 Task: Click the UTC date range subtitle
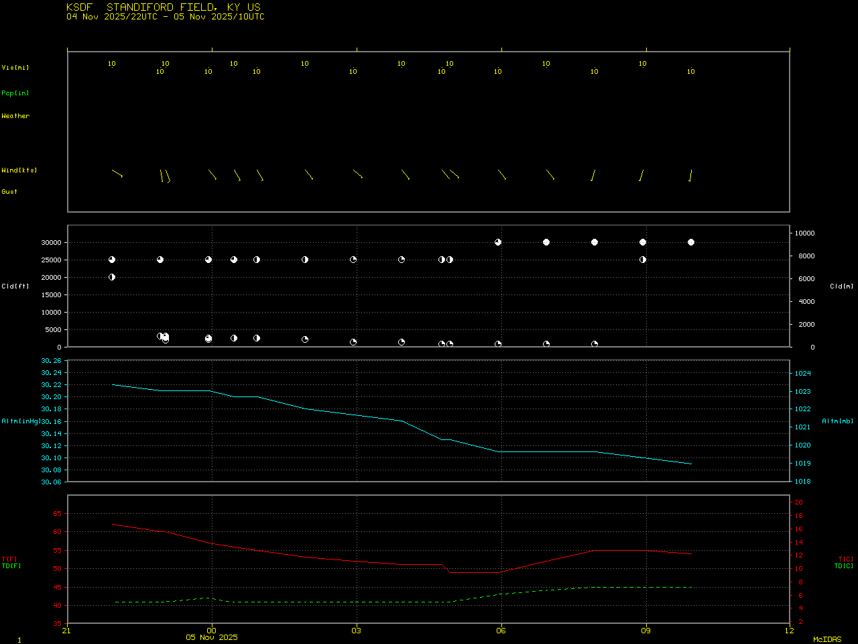coord(166,17)
